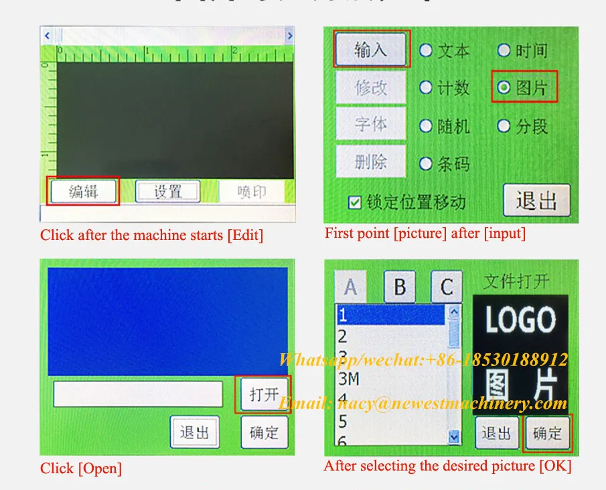
Task: Click the 字体 font button
Action: pyautogui.click(x=371, y=124)
